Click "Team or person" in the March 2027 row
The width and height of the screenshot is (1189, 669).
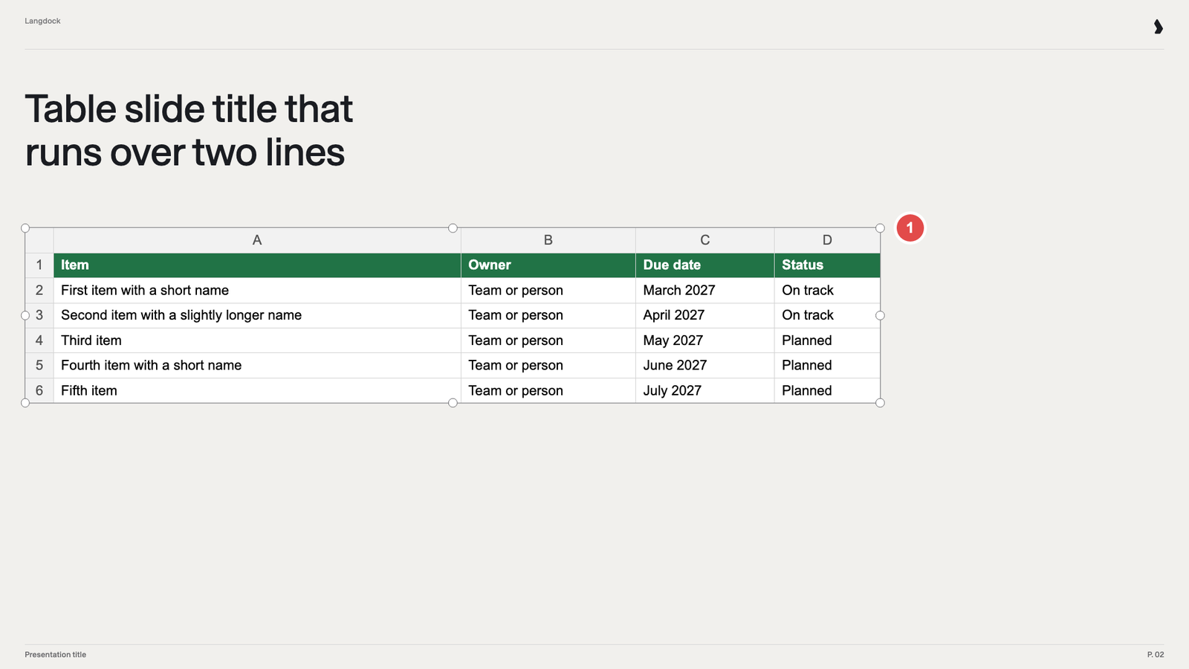548,291
